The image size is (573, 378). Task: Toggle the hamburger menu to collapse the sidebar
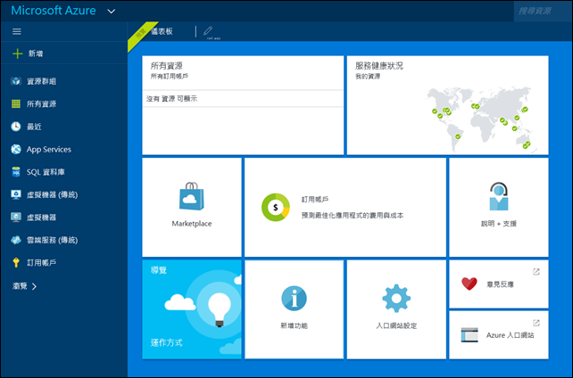pos(16,31)
